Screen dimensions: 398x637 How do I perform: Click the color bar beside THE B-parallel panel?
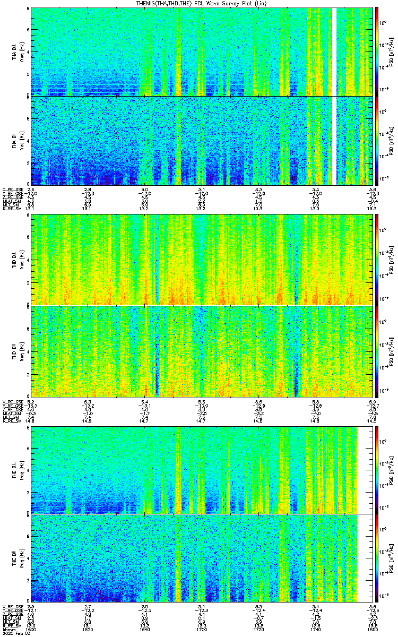pyautogui.click(x=377, y=558)
